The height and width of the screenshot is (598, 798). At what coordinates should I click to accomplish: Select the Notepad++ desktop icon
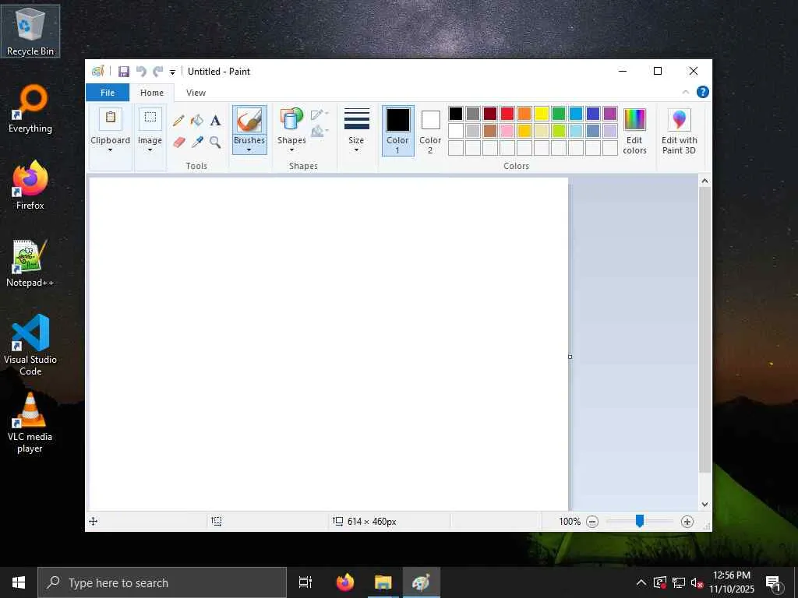(x=30, y=263)
